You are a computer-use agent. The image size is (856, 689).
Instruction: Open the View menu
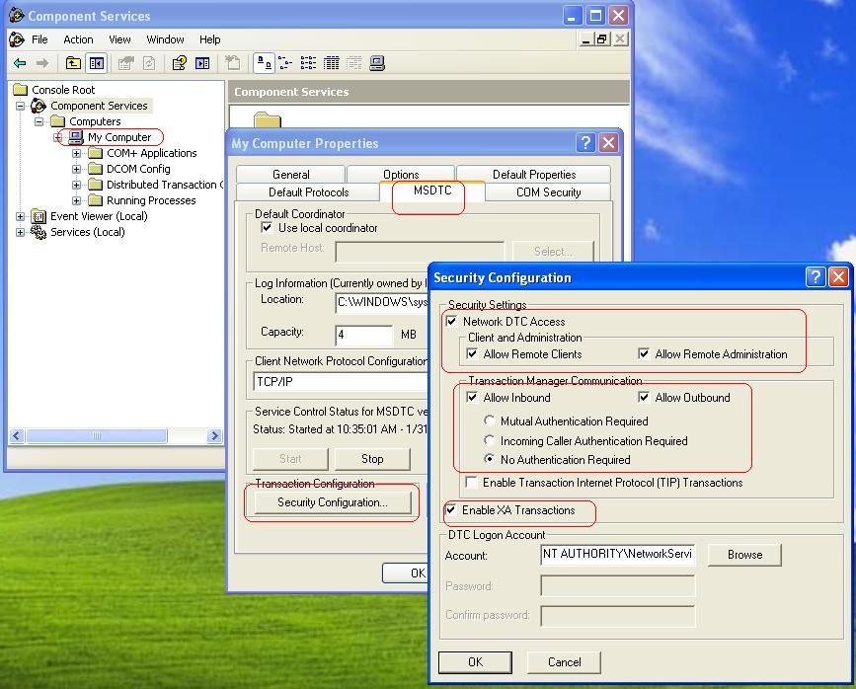pos(119,39)
